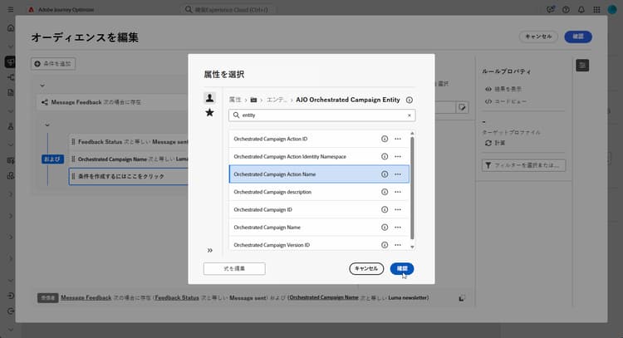Click the attribute list scrollbar
Image resolution: width=623 pixels, height=338 pixels.
pyautogui.click(x=412, y=188)
